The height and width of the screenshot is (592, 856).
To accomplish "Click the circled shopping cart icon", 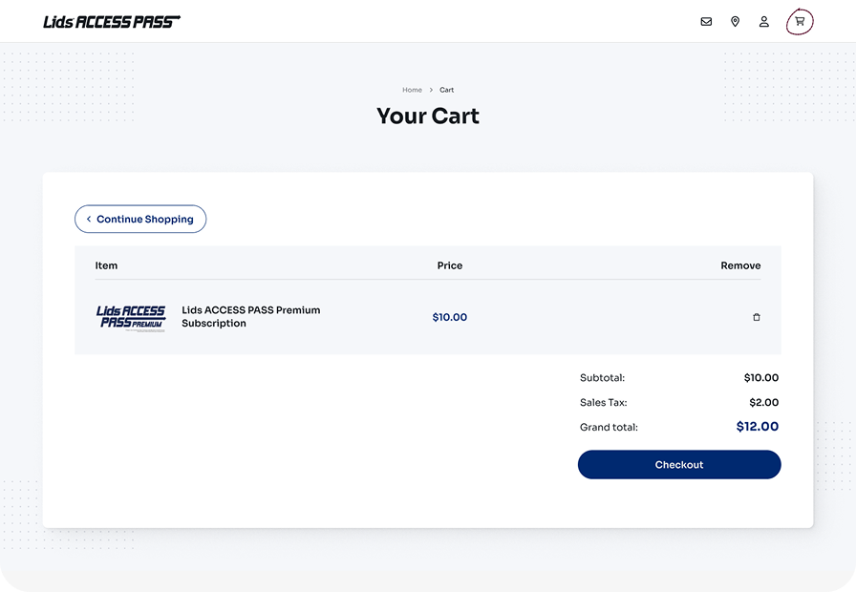I will pyautogui.click(x=800, y=21).
